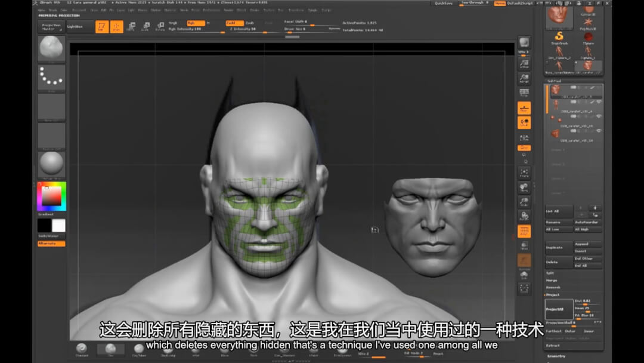644x363 pixels.
Task: Click AutoReorder button
Action: coord(588,223)
